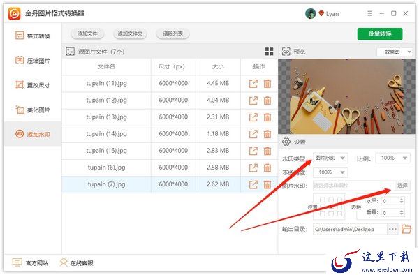Click the 水平 margin value field
This screenshot has height=275, width=419.
click(x=390, y=201)
